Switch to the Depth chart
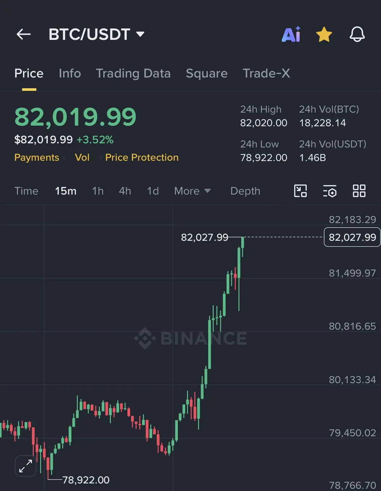The image size is (381, 491). pos(245,191)
